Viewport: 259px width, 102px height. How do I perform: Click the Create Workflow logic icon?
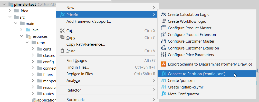164,21
